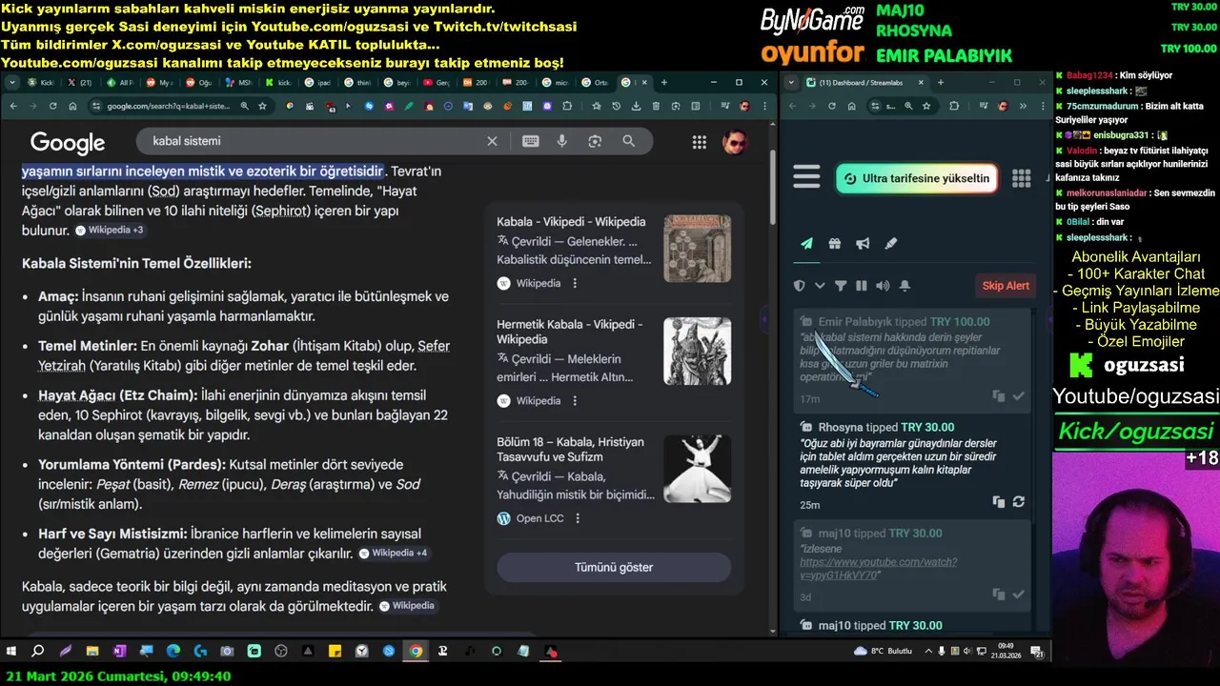Toggle the notification bell in Streamlabs
Image resolution: width=1220 pixels, height=686 pixels.
coord(905,286)
